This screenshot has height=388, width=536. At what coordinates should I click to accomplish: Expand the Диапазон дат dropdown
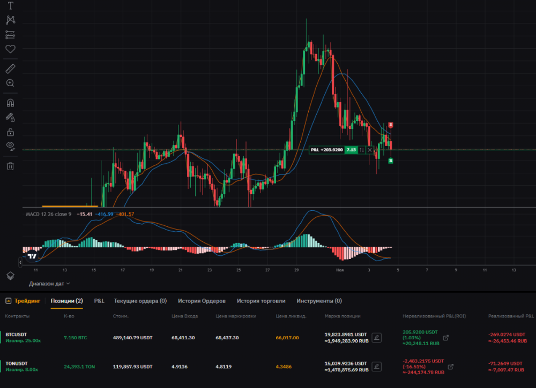(50, 284)
